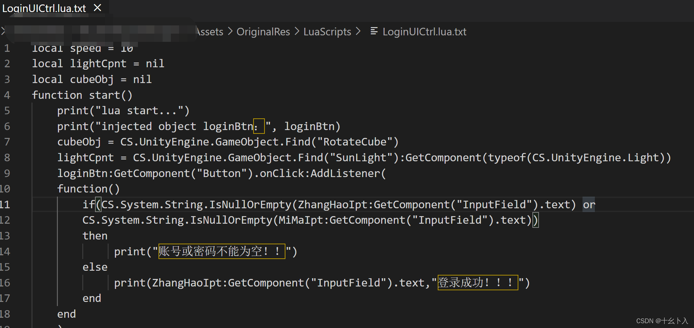This screenshot has width=694, height=328.
Task: Expand chevron after Assets breadcrumb
Action: 230,32
